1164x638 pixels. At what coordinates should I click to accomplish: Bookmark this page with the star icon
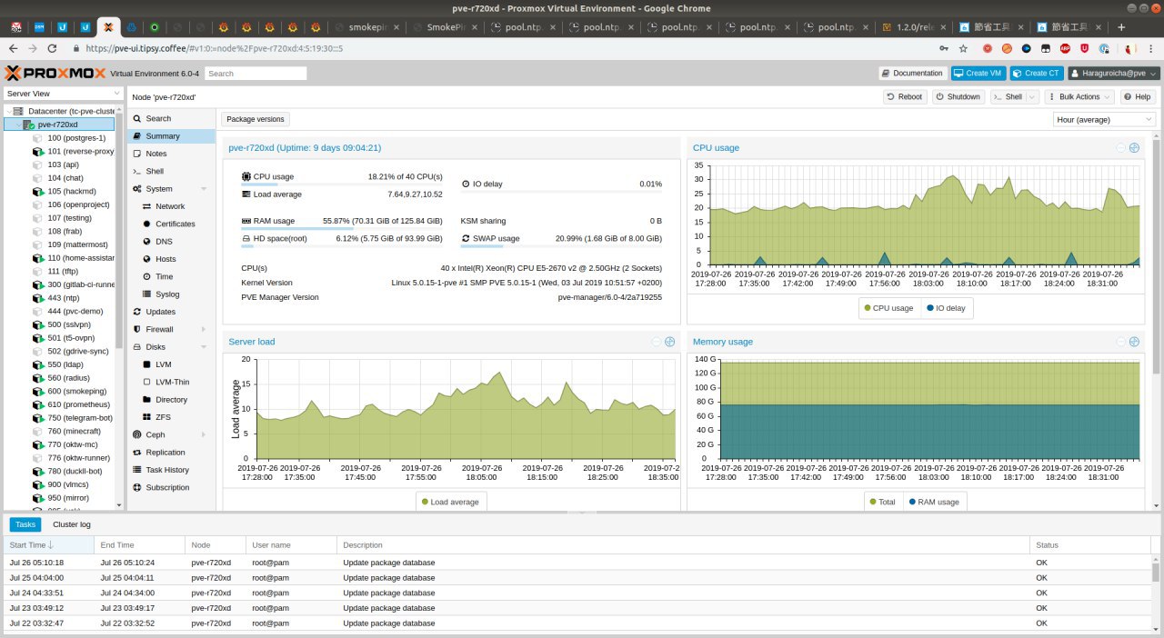click(965, 48)
